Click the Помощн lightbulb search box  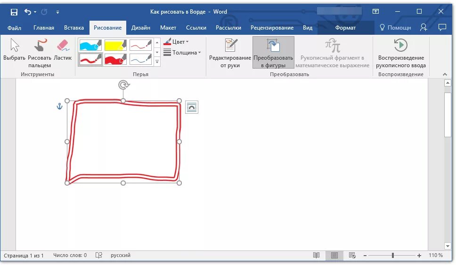396,28
